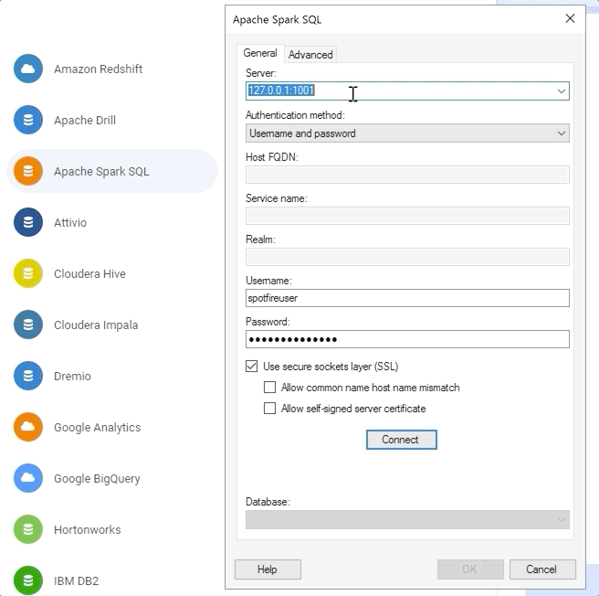Click the yellow Cloudera Hive icon

[28, 273]
